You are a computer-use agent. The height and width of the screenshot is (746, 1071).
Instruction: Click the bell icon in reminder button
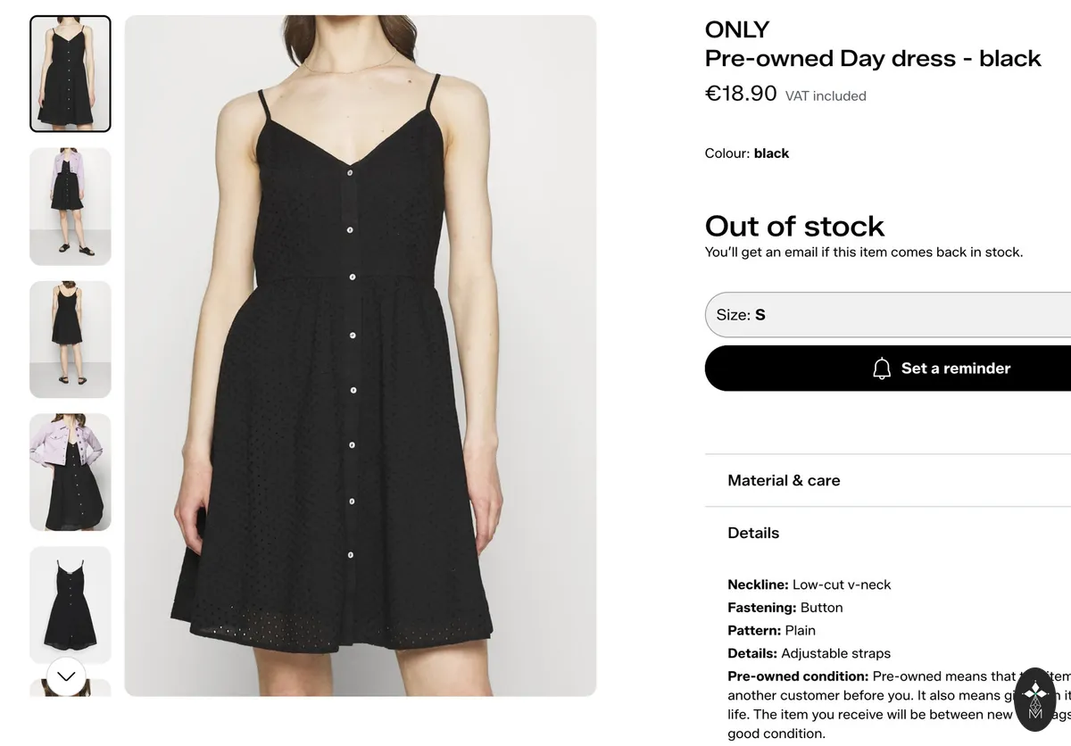coord(882,369)
